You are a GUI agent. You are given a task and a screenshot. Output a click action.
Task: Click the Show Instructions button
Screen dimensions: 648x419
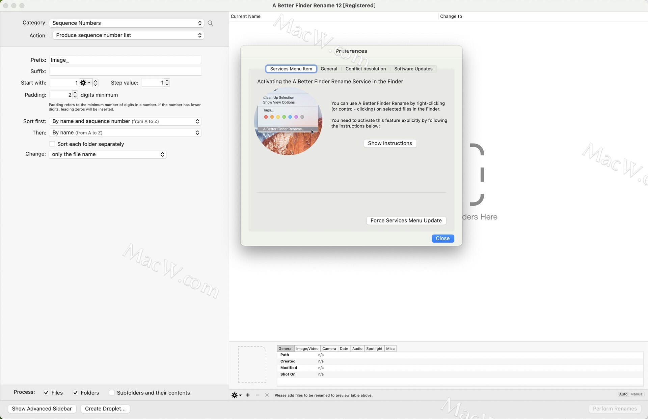(x=390, y=143)
